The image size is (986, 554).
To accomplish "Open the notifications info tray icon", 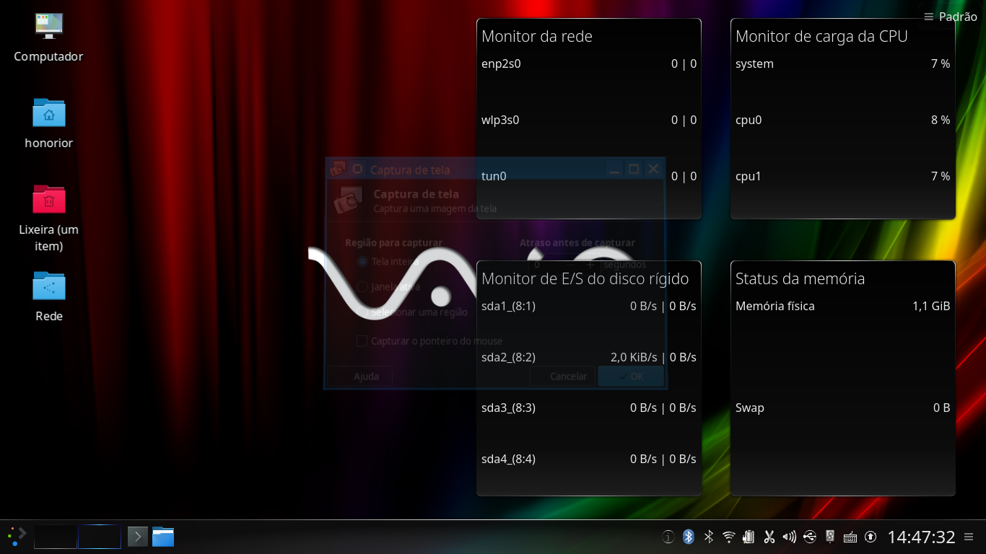I will coord(668,537).
